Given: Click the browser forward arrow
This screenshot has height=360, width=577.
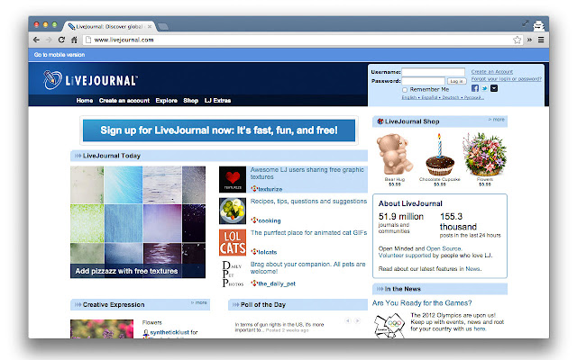Looking at the screenshot, I should click(49, 40).
